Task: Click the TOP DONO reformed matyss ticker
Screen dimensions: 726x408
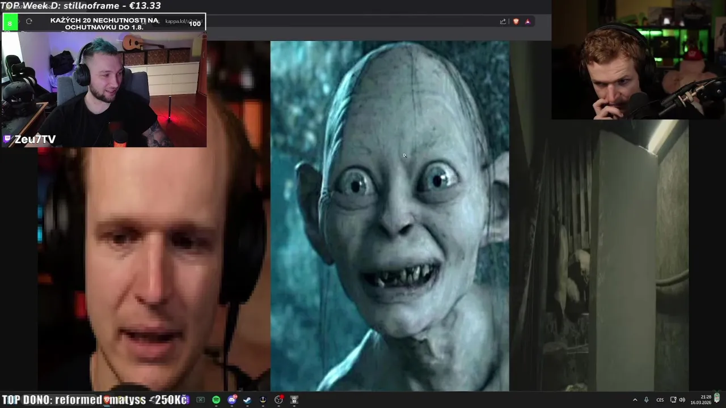Action: coord(94,400)
